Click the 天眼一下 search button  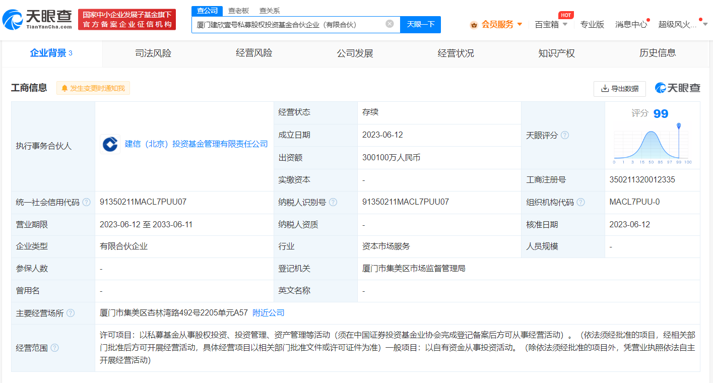pyautogui.click(x=420, y=24)
